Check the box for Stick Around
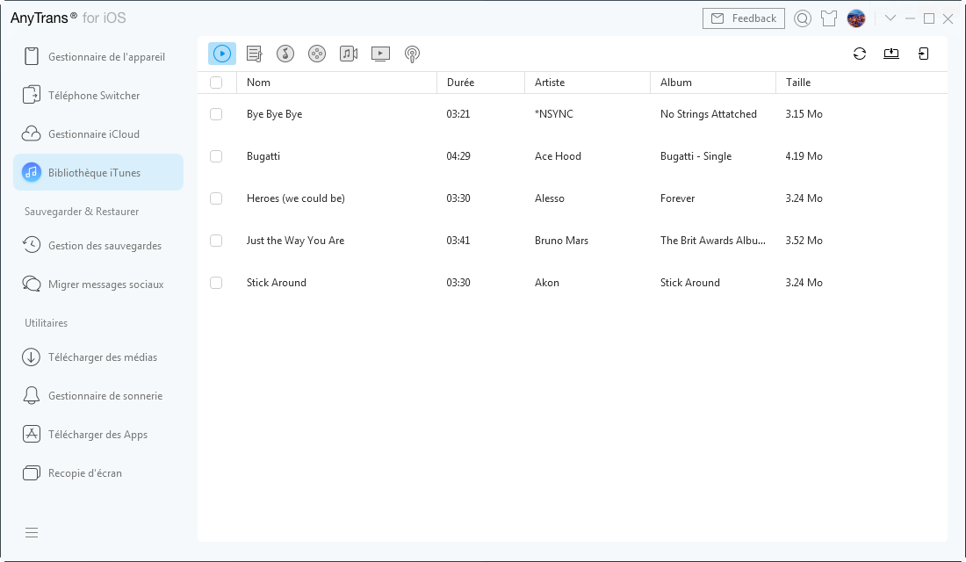 tap(216, 283)
